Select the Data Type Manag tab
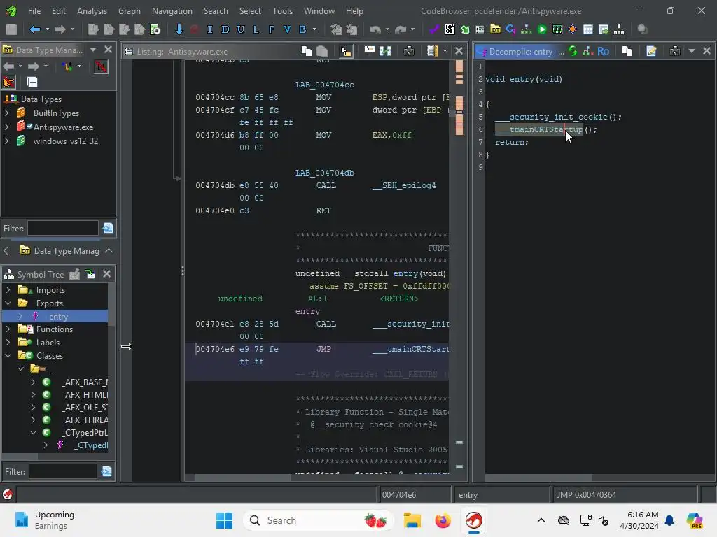The image size is (717, 537). coord(60,251)
